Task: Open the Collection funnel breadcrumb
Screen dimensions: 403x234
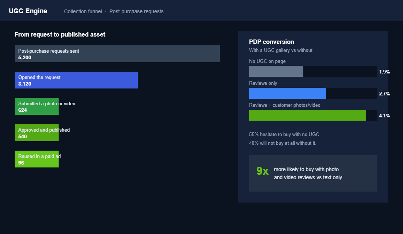Action: [83, 11]
